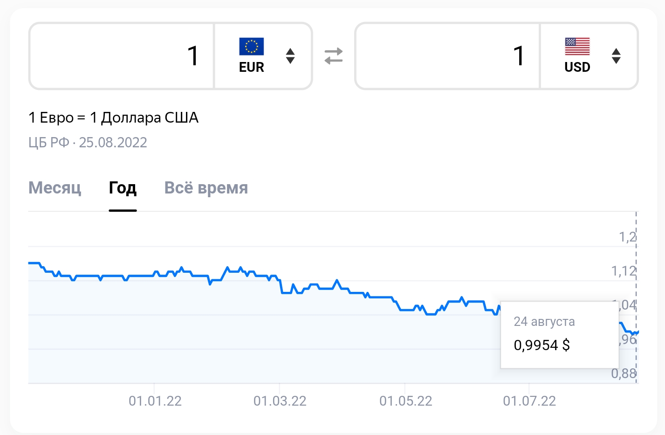Expand the EUR currency label dropdown
The width and height of the screenshot is (665, 435).
pos(252,67)
